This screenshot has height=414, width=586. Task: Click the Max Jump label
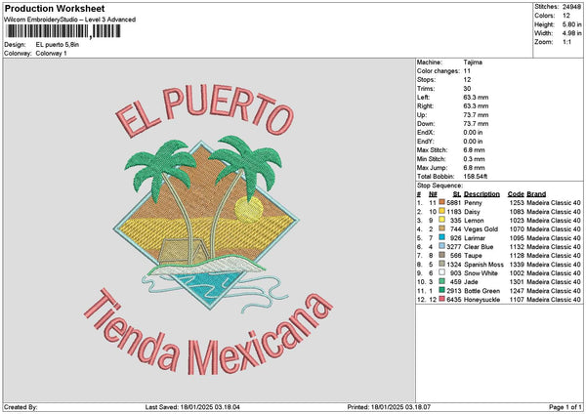(x=432, y=167)
